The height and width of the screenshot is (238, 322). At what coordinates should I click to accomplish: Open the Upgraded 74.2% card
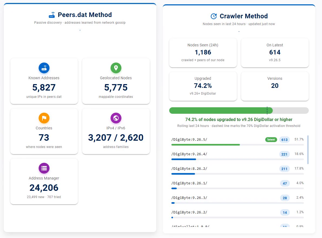[x=203, y=86]
